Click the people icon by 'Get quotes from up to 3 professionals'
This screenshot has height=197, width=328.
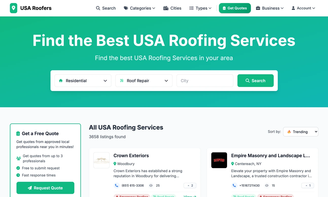tap(19, 158)
